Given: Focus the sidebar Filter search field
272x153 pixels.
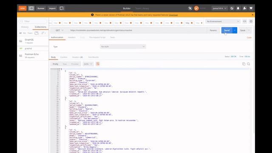Looking at the screenshot, I should 33,21.
